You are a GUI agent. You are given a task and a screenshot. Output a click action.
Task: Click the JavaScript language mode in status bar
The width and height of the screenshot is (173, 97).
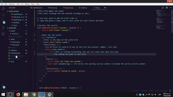164,91
